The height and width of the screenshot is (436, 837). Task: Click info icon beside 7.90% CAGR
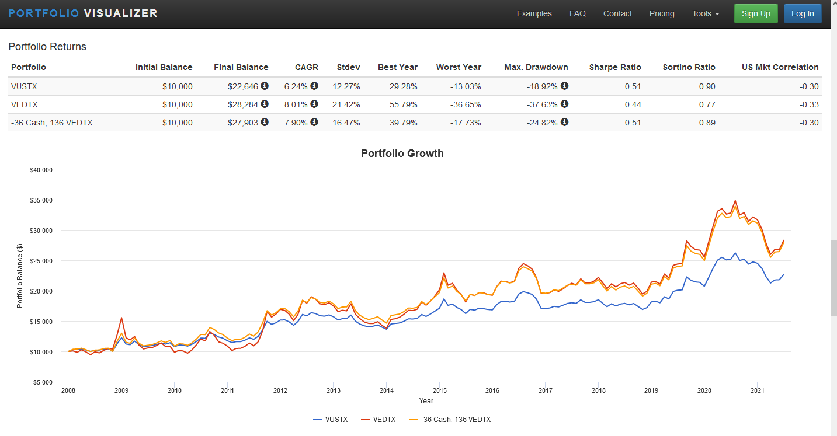[x=314, y=122]
